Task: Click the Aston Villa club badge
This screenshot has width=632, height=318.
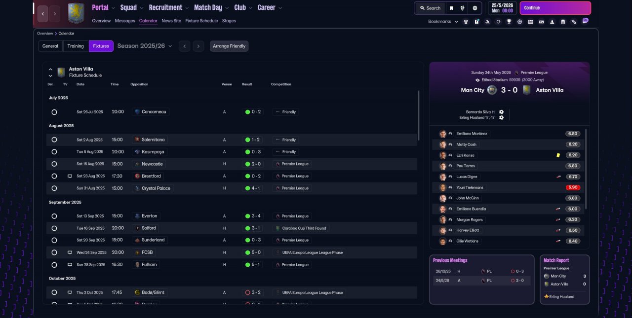Action: [76, 13]
